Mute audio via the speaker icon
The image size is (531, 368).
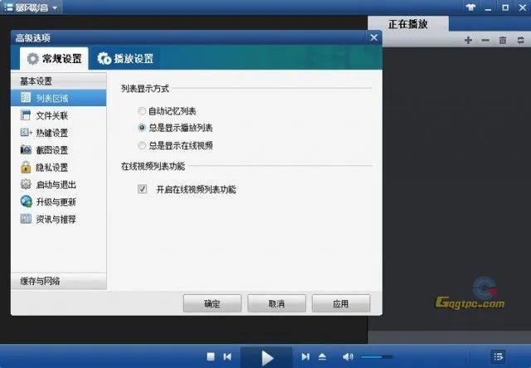coord(348,356)
